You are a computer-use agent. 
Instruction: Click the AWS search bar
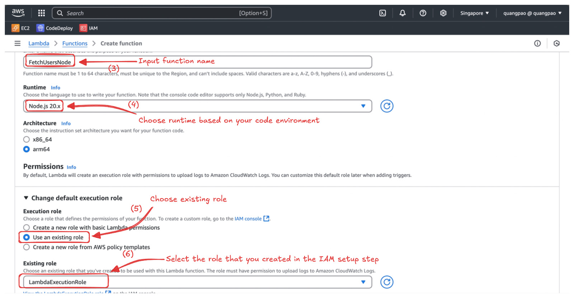[162, 13]
